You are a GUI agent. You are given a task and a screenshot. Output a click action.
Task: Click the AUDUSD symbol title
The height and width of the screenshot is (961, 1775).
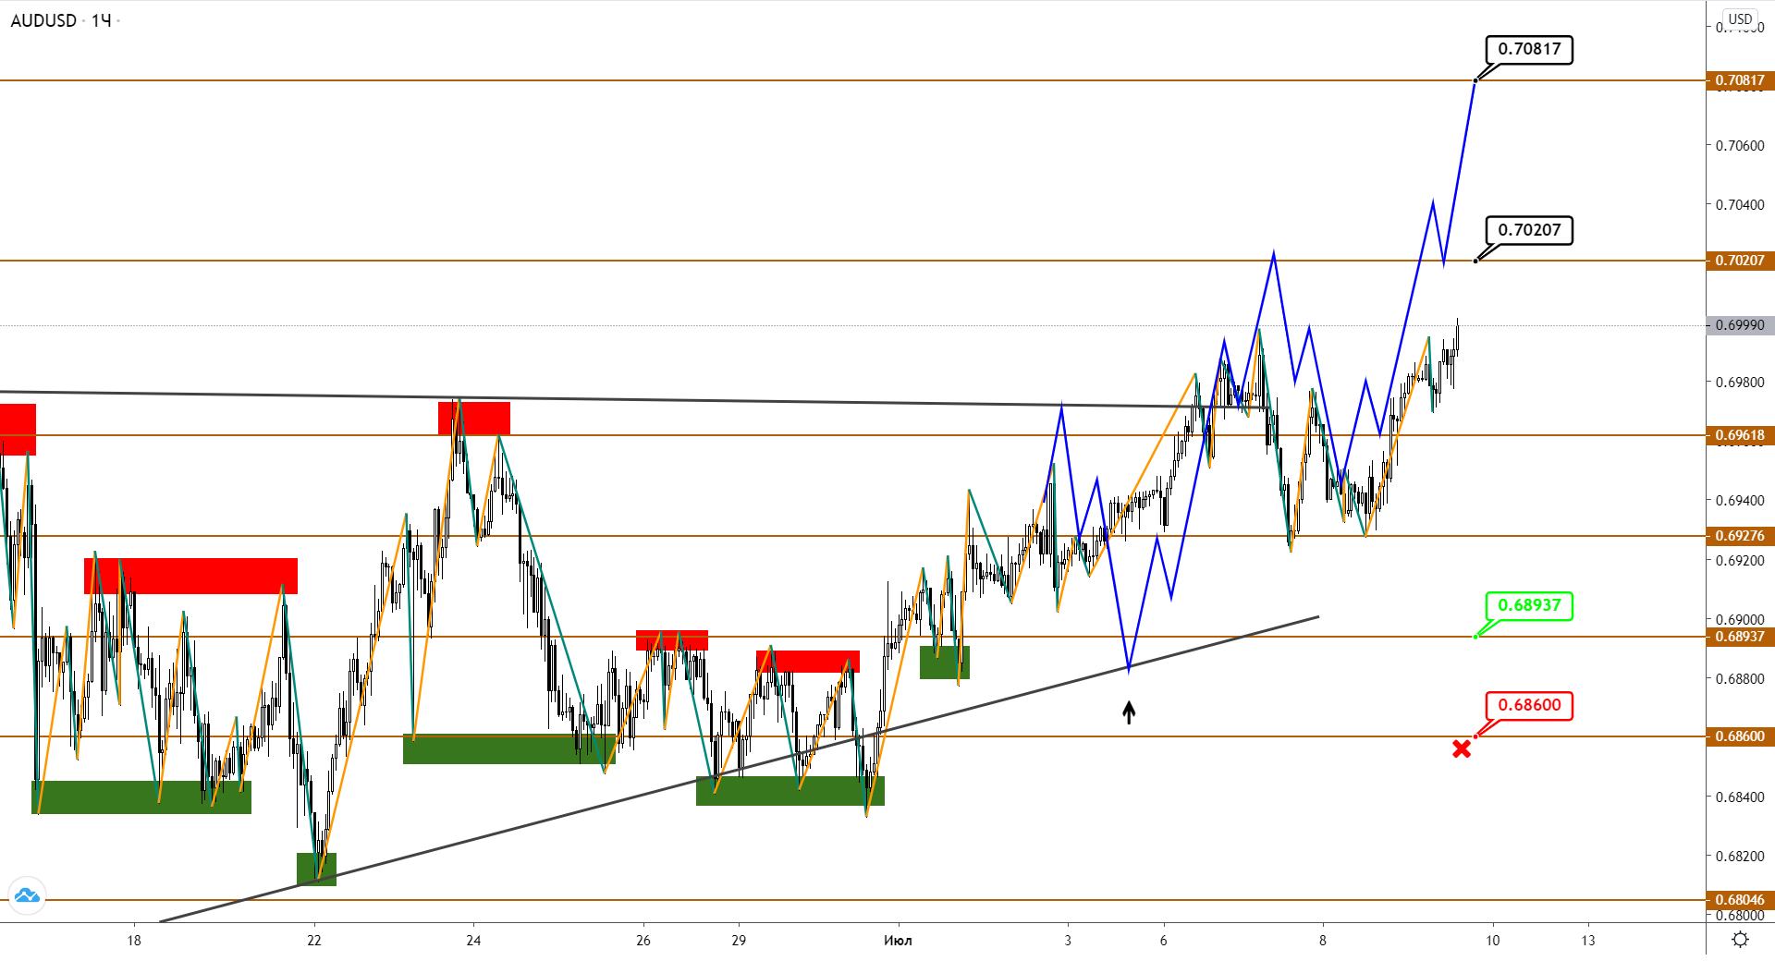tap(43, 20)
